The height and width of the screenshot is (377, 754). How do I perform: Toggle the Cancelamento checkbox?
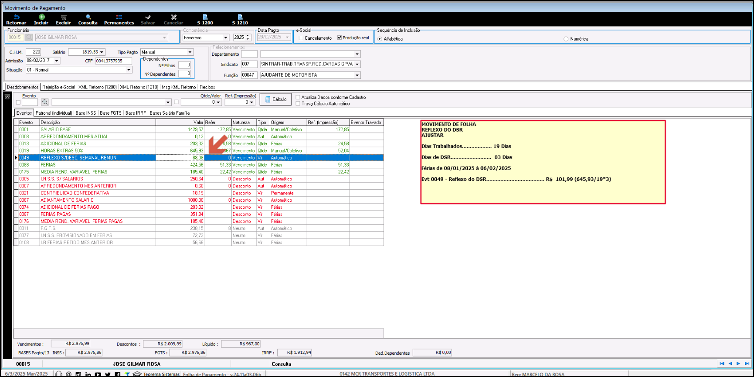click(301, 38)
